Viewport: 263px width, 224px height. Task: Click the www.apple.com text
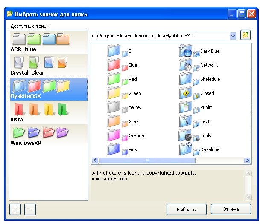110,179
